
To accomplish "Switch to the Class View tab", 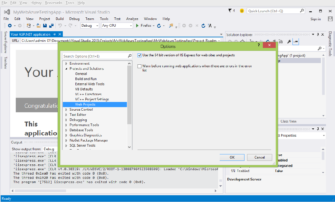I will pyautogui.click(x=288, y=121).
